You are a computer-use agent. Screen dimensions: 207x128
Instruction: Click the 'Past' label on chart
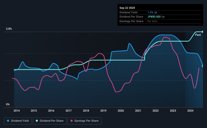tap(198, 35)
